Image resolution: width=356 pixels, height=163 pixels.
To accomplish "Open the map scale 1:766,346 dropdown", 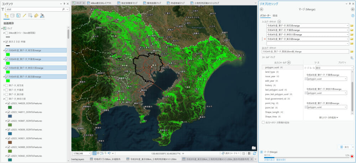I will [x=90, y=153].
